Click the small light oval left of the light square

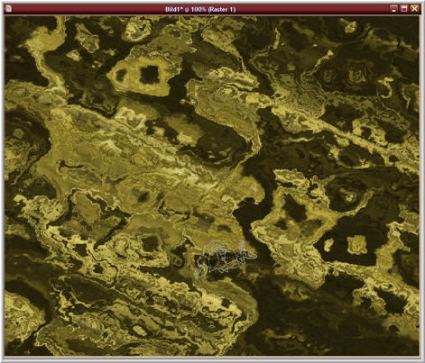tap(328, 244)
